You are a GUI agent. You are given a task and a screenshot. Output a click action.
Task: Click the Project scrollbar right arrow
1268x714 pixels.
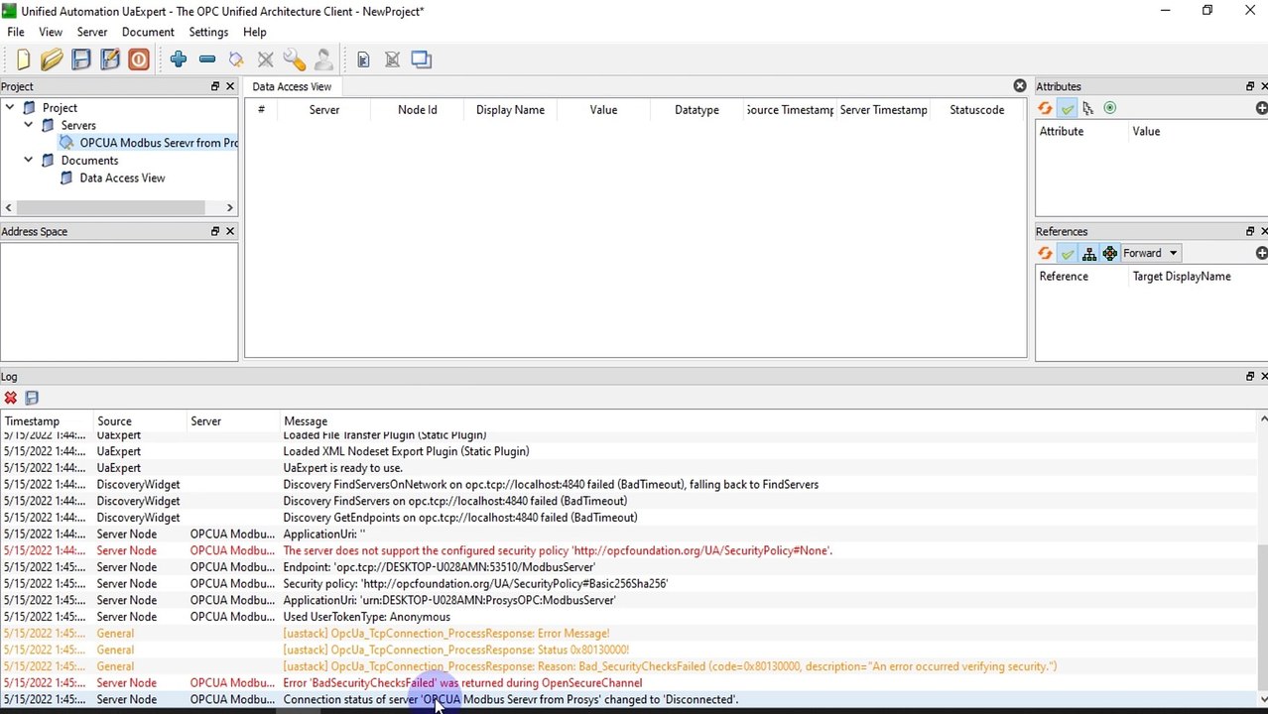229,207
